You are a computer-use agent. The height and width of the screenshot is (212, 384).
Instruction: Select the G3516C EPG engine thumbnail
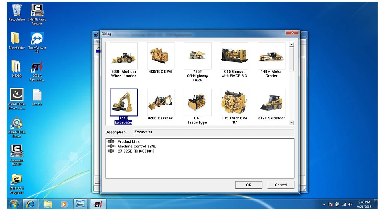[x=161, y=56]
